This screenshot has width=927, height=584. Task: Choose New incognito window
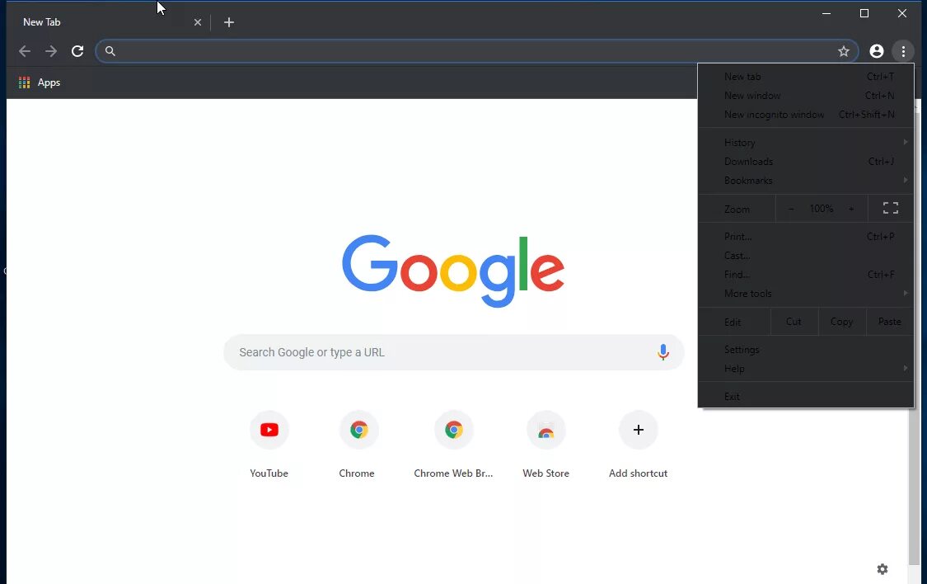806,114
